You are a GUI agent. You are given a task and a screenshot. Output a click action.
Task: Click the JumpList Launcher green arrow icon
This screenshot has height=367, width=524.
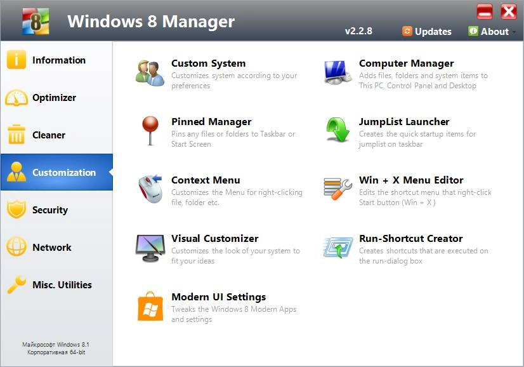pyautogui.click(x=337, y=130)
